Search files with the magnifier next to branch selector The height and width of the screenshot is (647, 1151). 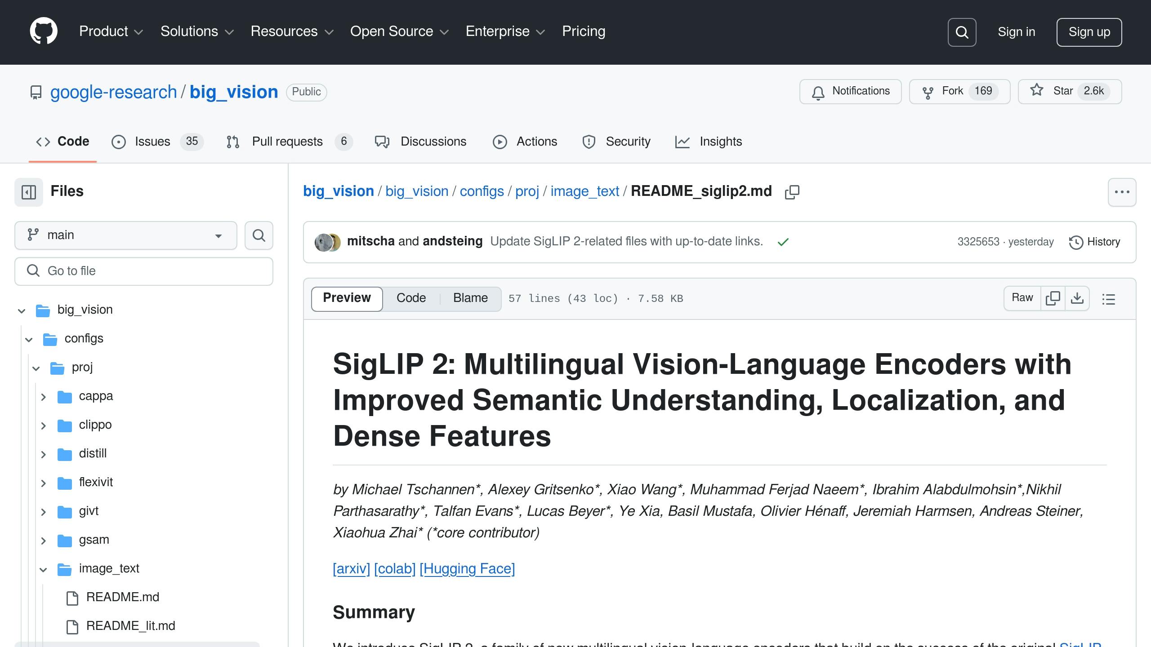tap(259, 235)
